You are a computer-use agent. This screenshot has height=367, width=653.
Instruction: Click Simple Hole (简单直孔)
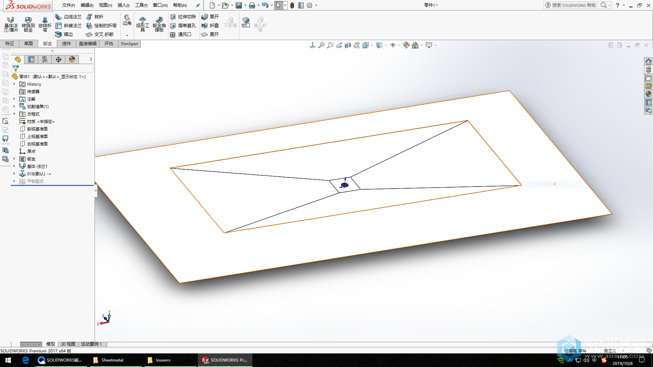[183, 25]
